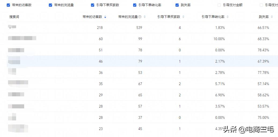Sort by 带来的访客数 column arrow
This screenshot has width=278, height=137.
click(105, 17)
